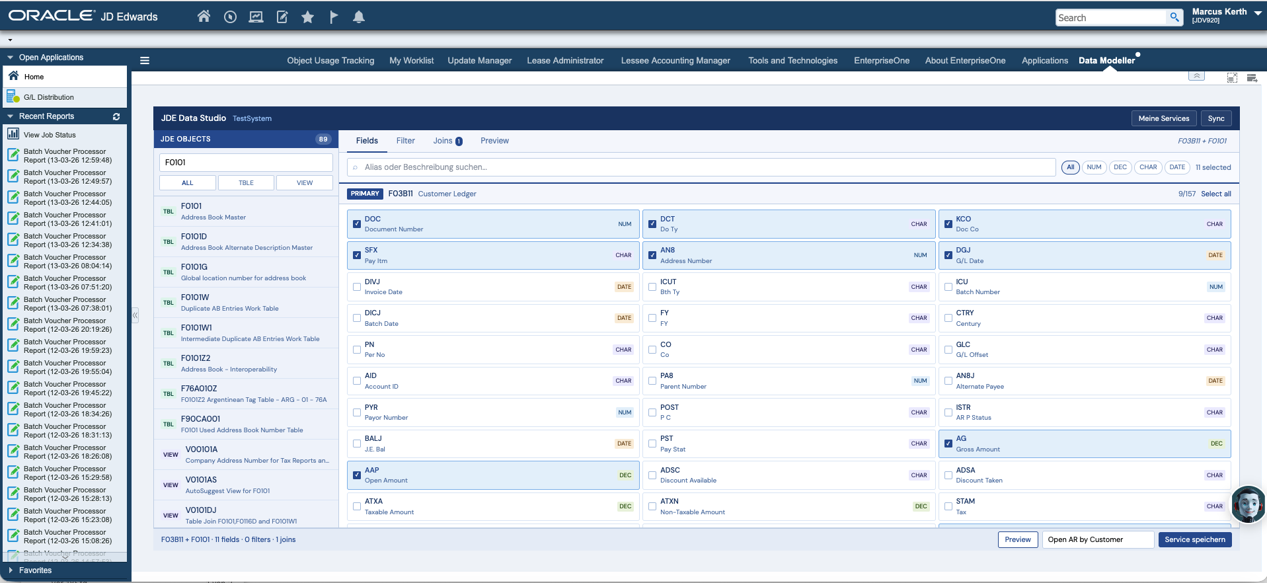Click the G/L Distribution application icon
Screen dimensions: 1267x583
(13, 97)
